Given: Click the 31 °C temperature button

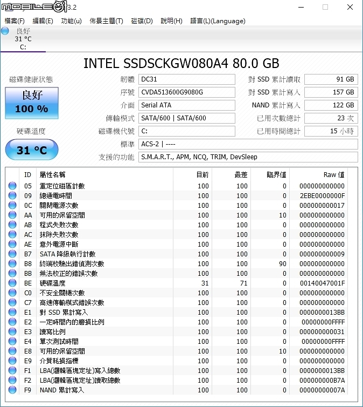Looking at the screenshot, I should pyautogui.click(x=32, y=150).
